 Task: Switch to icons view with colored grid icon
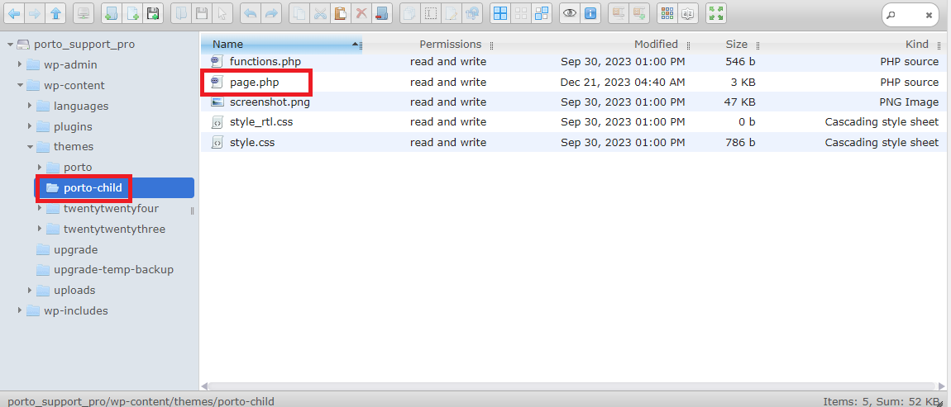point(667,13)
